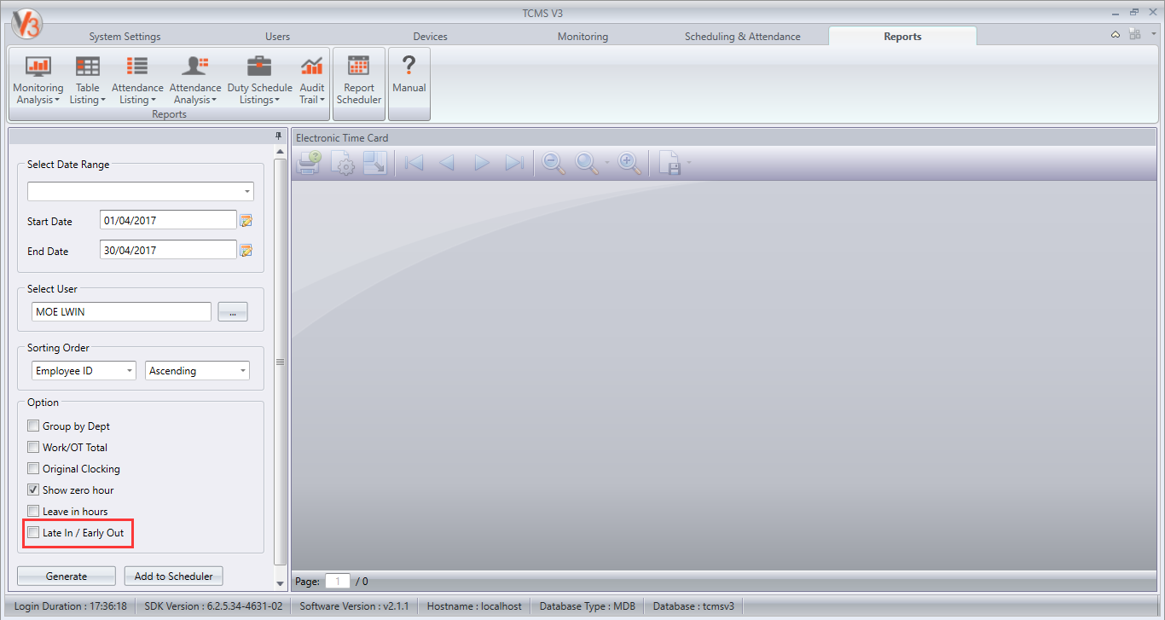
Task: Open Audit Trail reports menu
Action: [312, 82]
